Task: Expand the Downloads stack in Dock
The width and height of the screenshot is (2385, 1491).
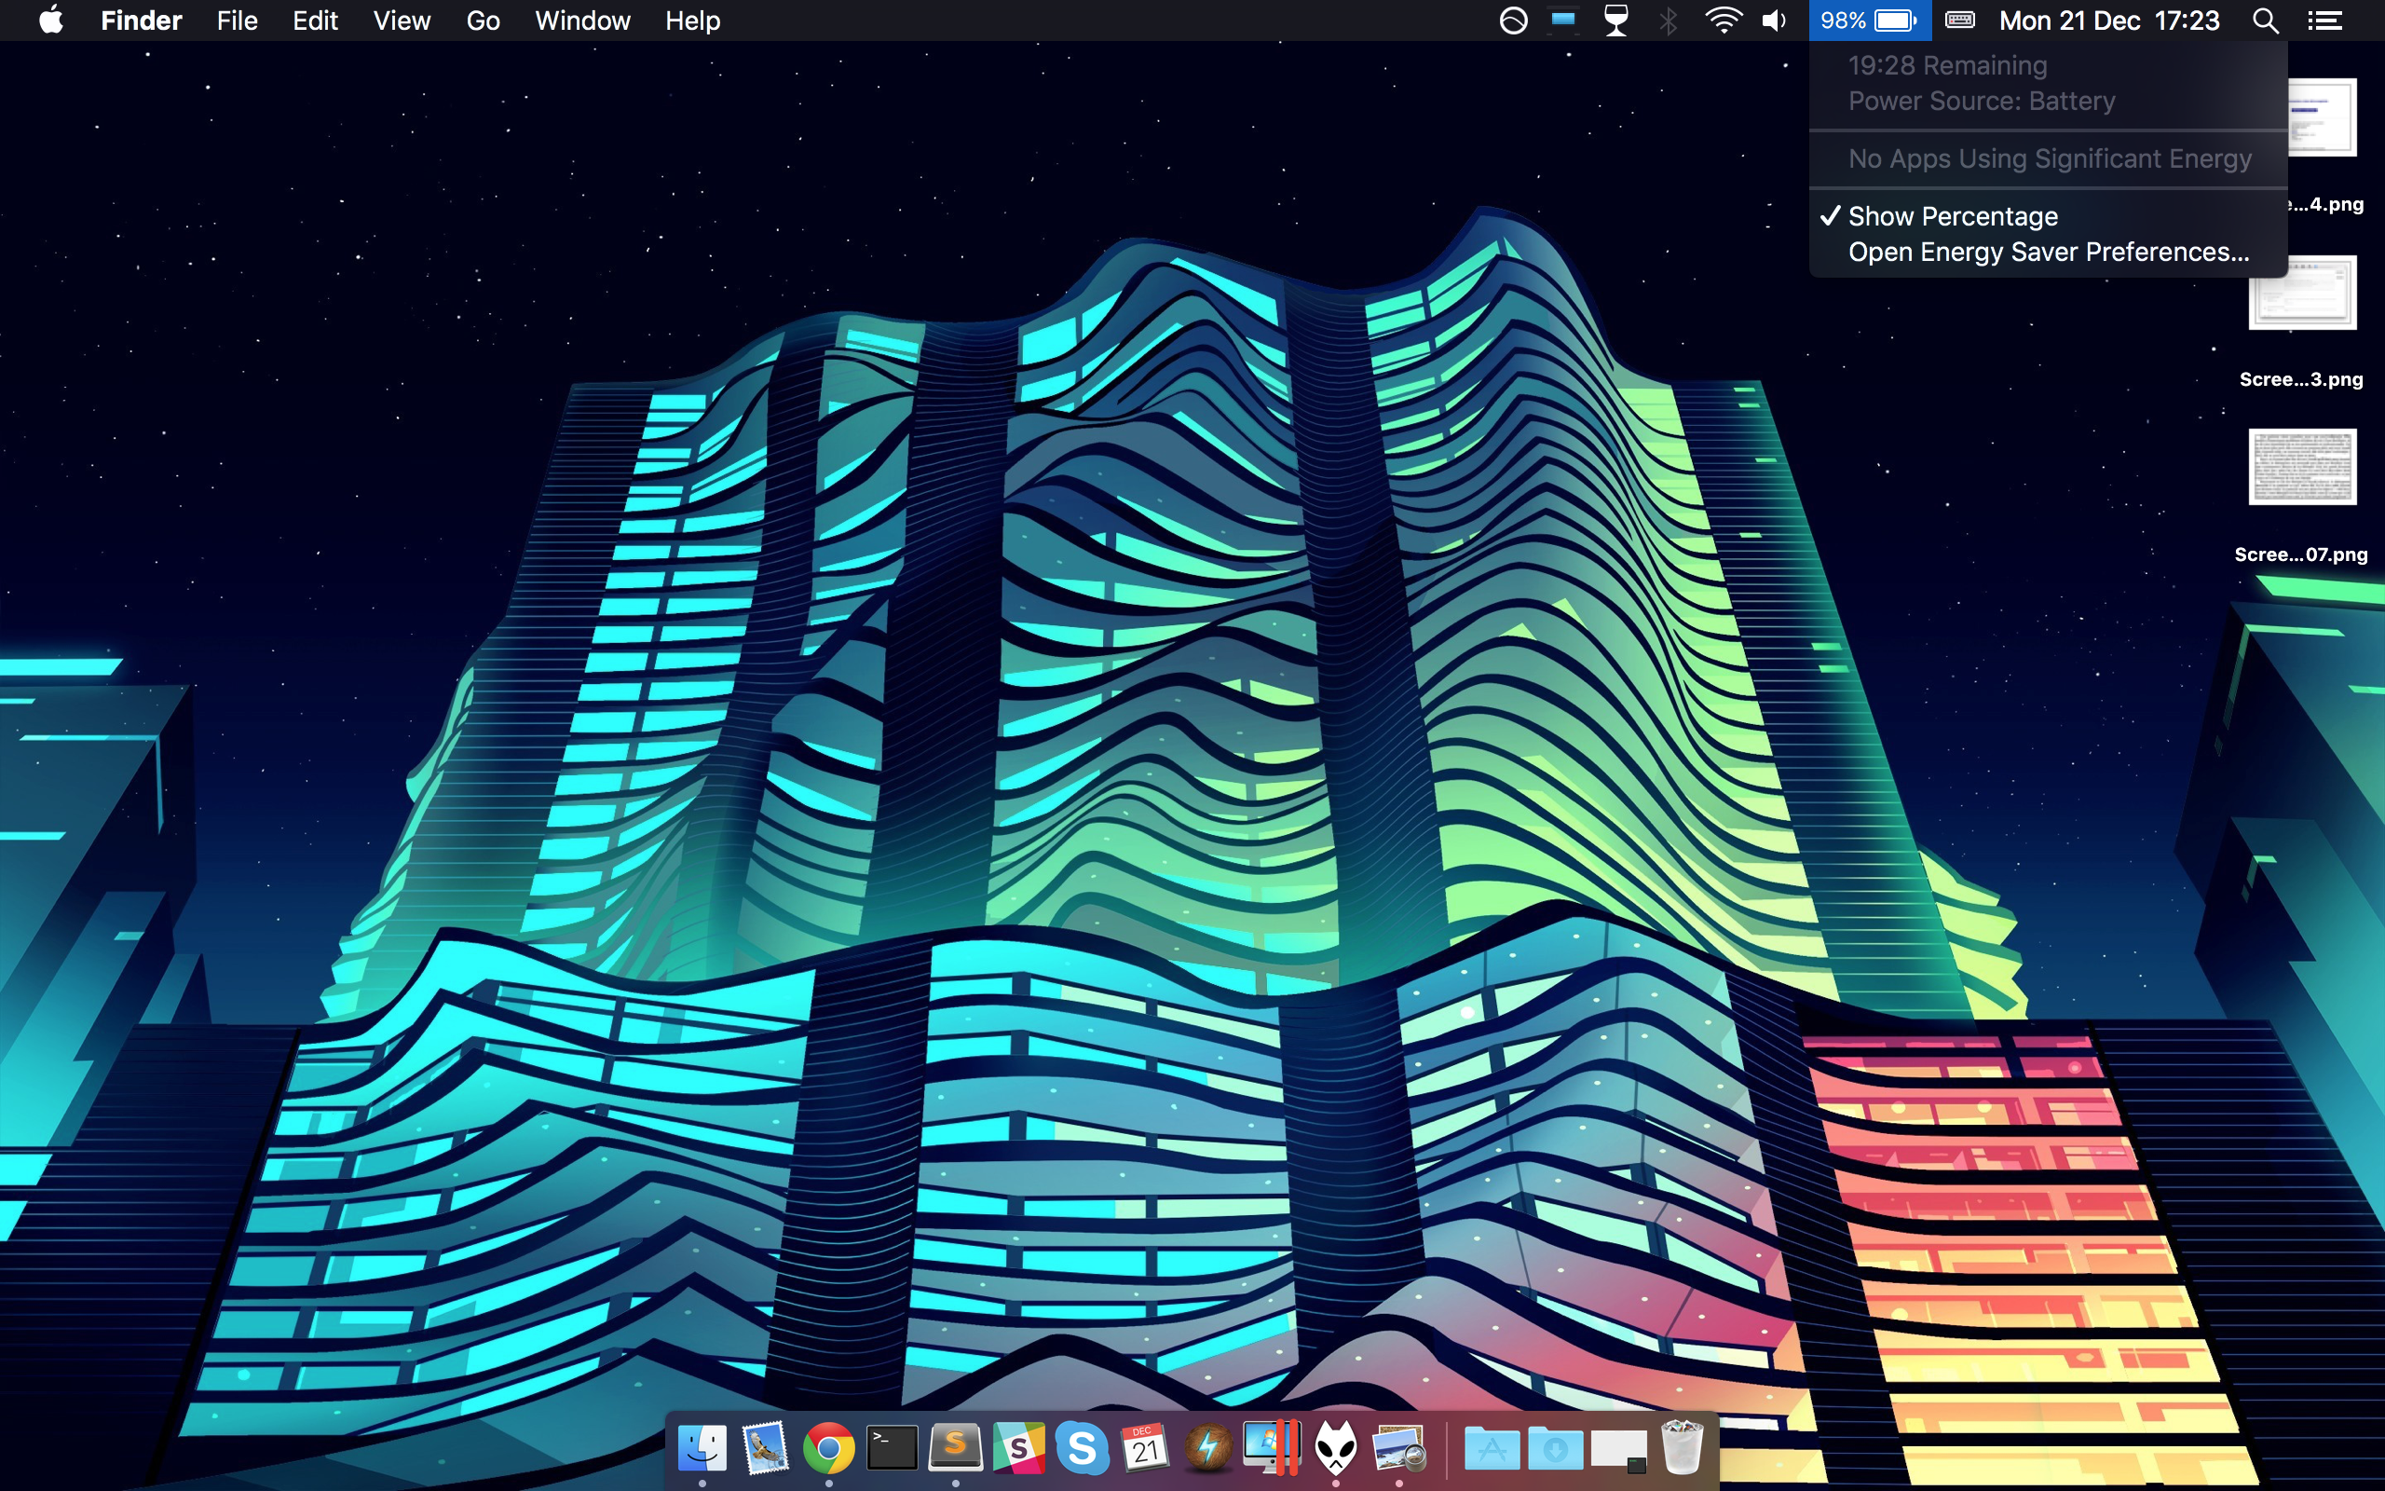Action: click(1555, 1447)
